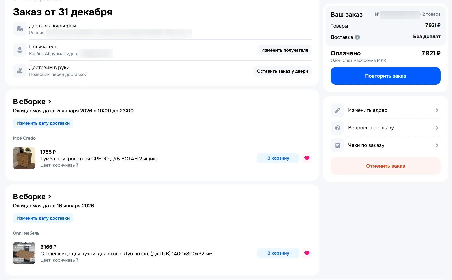Expand the first В сборке shipment status
The image size is (452, 280).
pyautogui.click(x=32, y=102)
